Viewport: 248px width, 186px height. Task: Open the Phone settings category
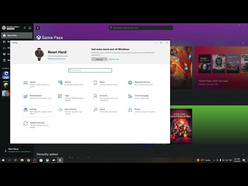click(x=107, y=83)
